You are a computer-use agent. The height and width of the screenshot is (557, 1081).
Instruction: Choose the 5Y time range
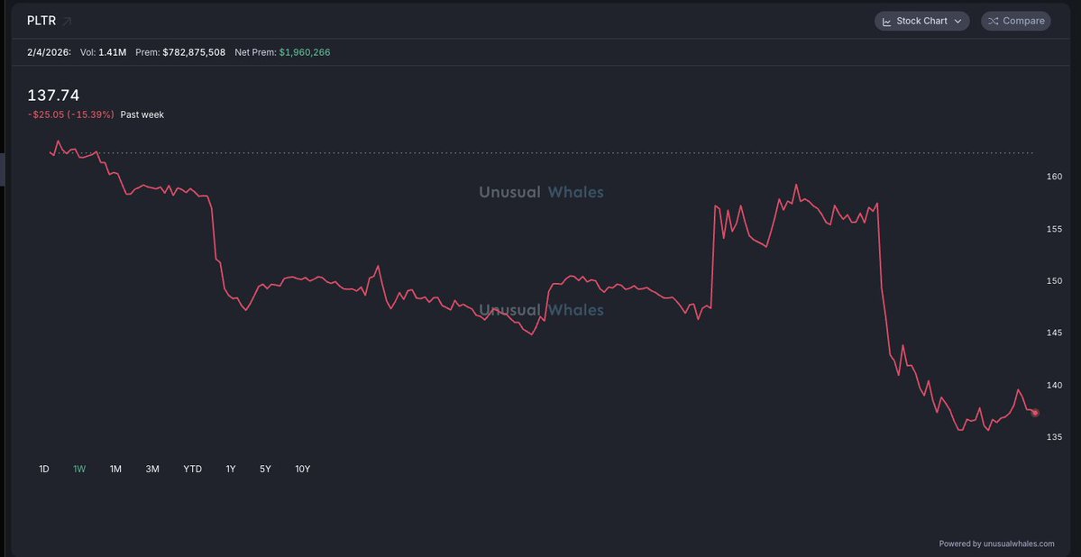(265, 469)
